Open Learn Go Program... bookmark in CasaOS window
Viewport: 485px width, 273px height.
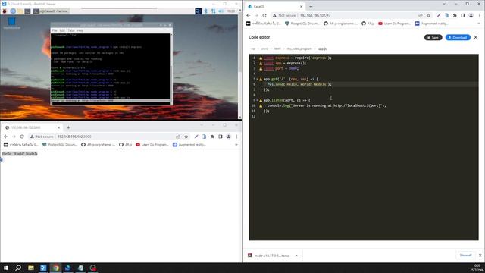tap(395, 24)
